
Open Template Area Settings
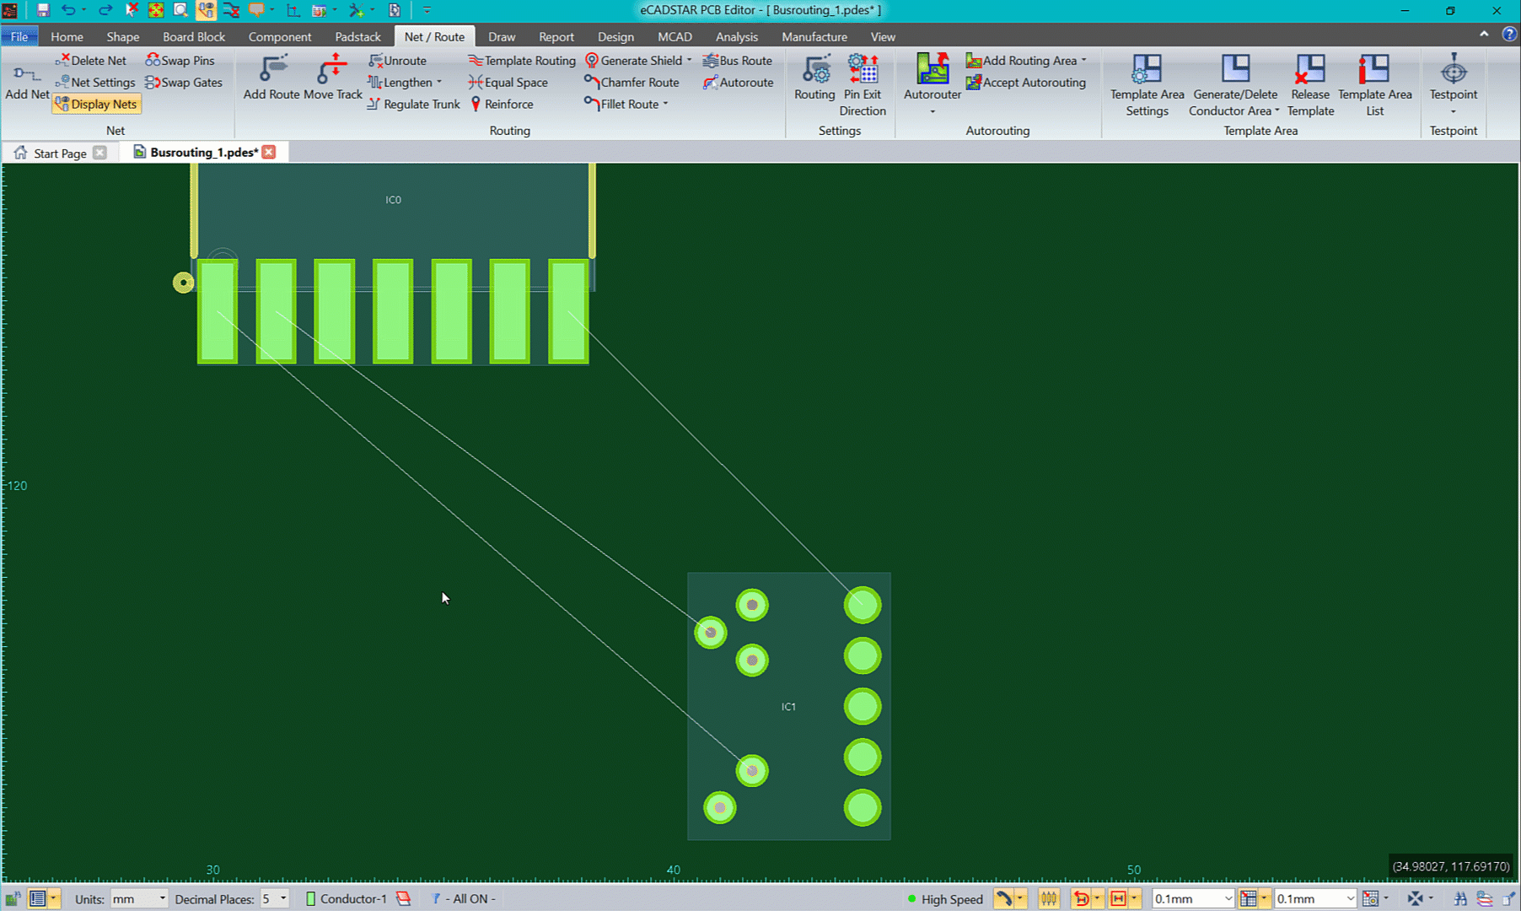click(x=1147, y=69)
